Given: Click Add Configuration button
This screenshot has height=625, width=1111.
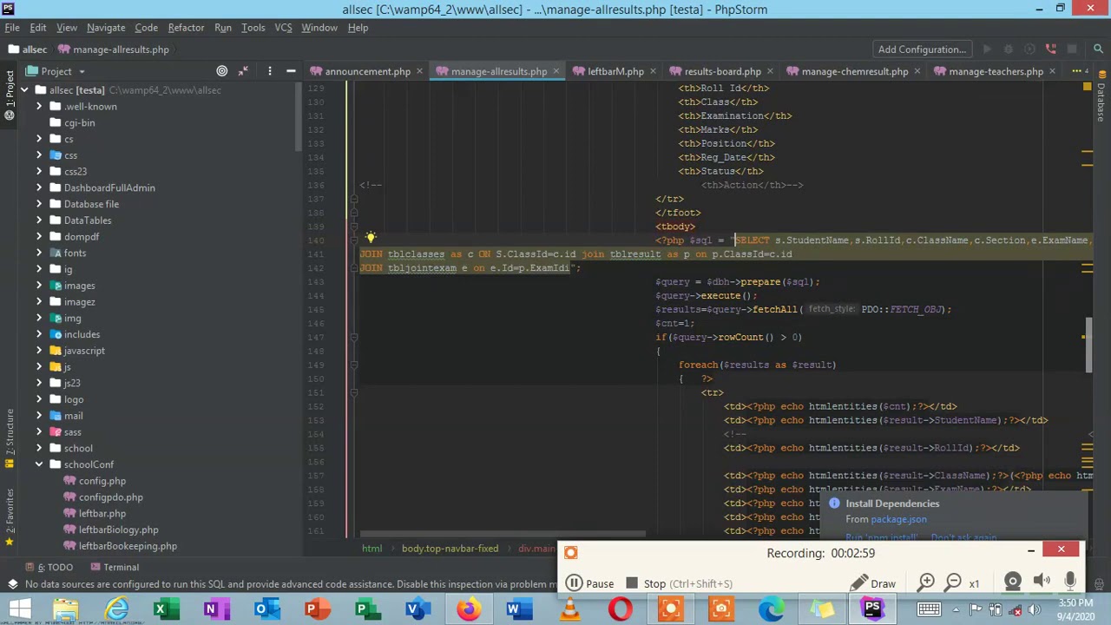Looking at the screenshot, I should tap(921, 49).
